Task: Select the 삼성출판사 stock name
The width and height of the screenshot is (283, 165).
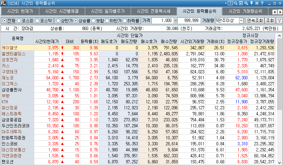Action: coord(12,90)
